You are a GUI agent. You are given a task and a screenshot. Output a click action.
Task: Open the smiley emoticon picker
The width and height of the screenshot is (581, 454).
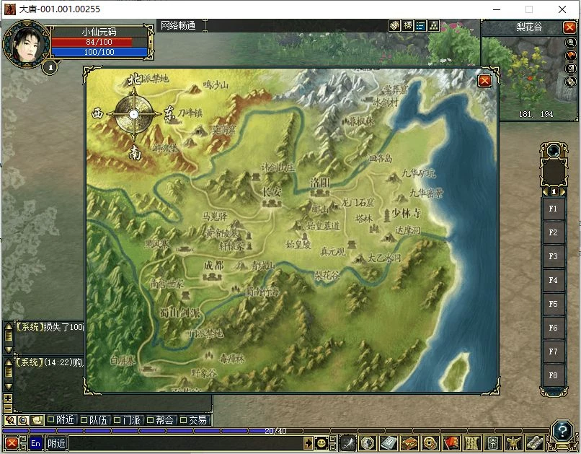click(321, 443)
